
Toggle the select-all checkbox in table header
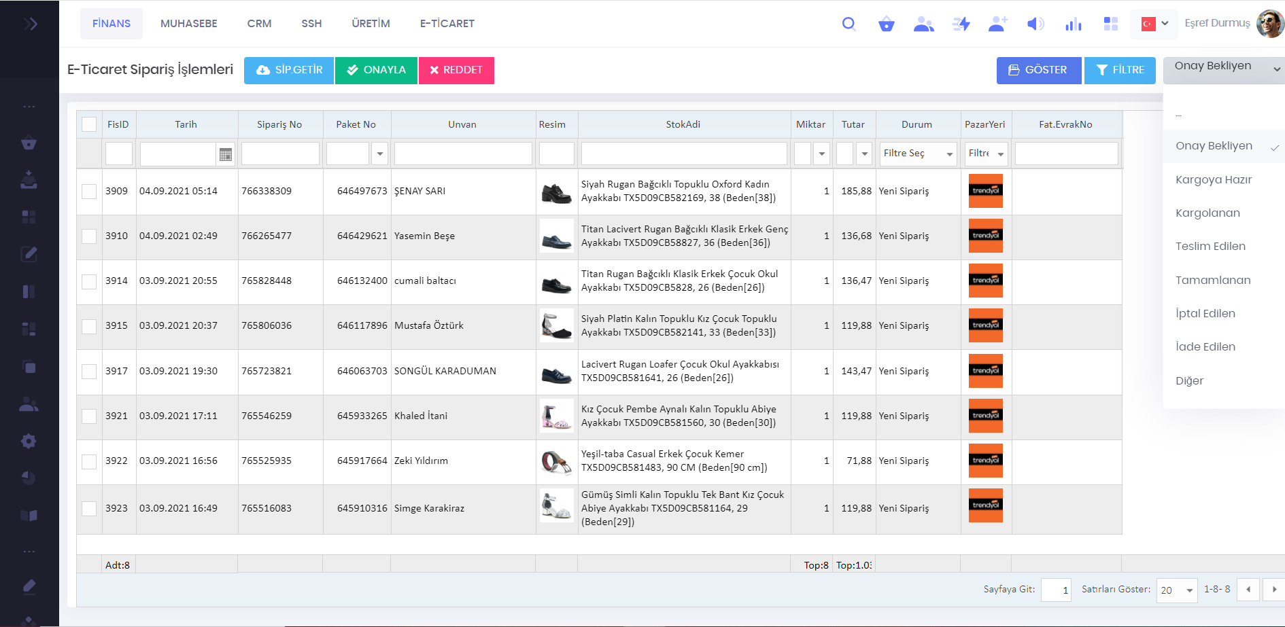pyautogui.click(x=89, y=124)
